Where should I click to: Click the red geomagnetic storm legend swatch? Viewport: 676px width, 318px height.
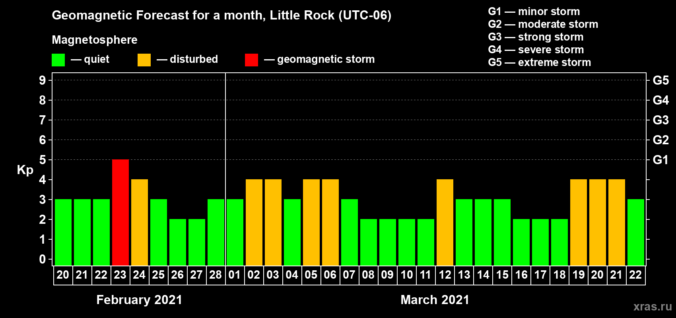[x=251, y=60]
